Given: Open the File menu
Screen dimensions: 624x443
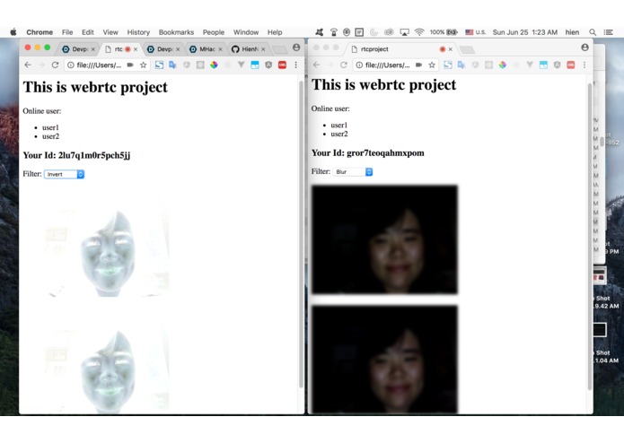Looking at the screenshot, I should coord(67,32).
